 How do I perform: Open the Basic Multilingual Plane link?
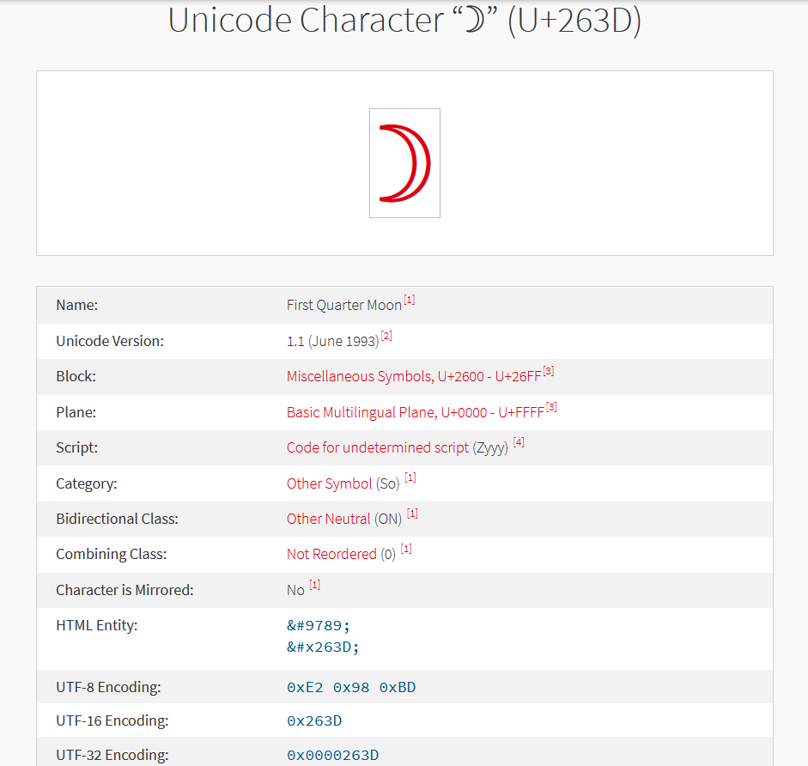click(416, 412)
